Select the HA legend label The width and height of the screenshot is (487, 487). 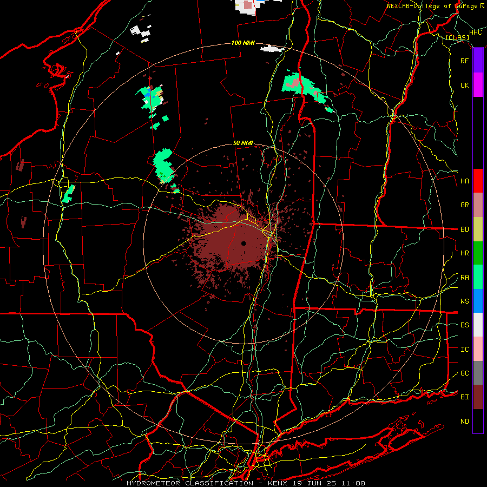(464, 181)
